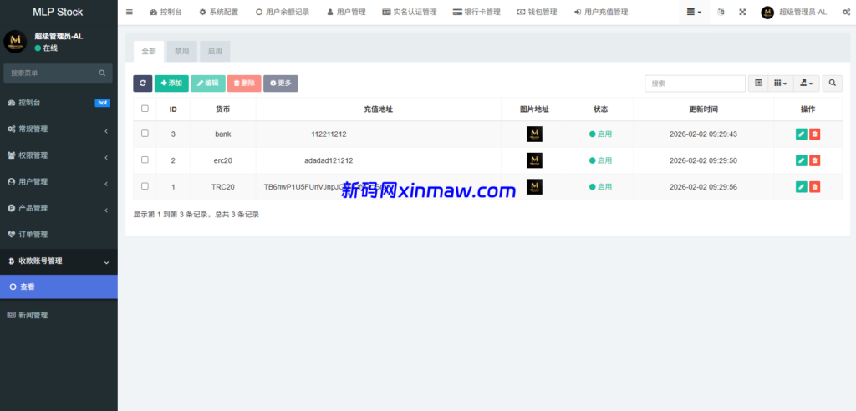Click the edit pencil icon for erc20 row

click(x=801, y=160)
